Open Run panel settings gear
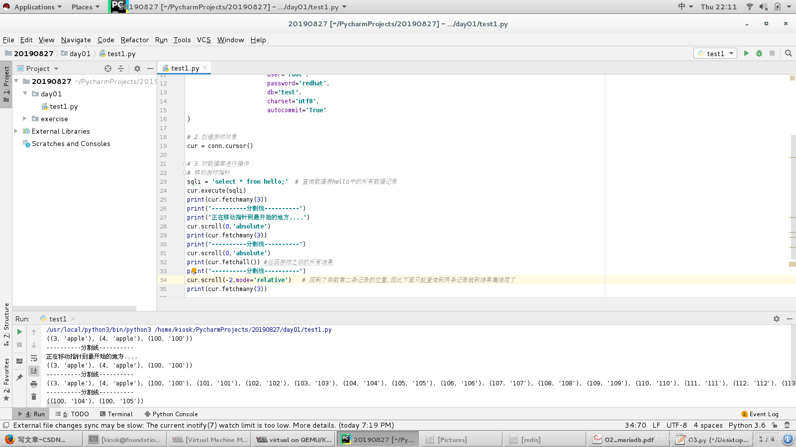This screenshot has height=447, width=796. 777,319
